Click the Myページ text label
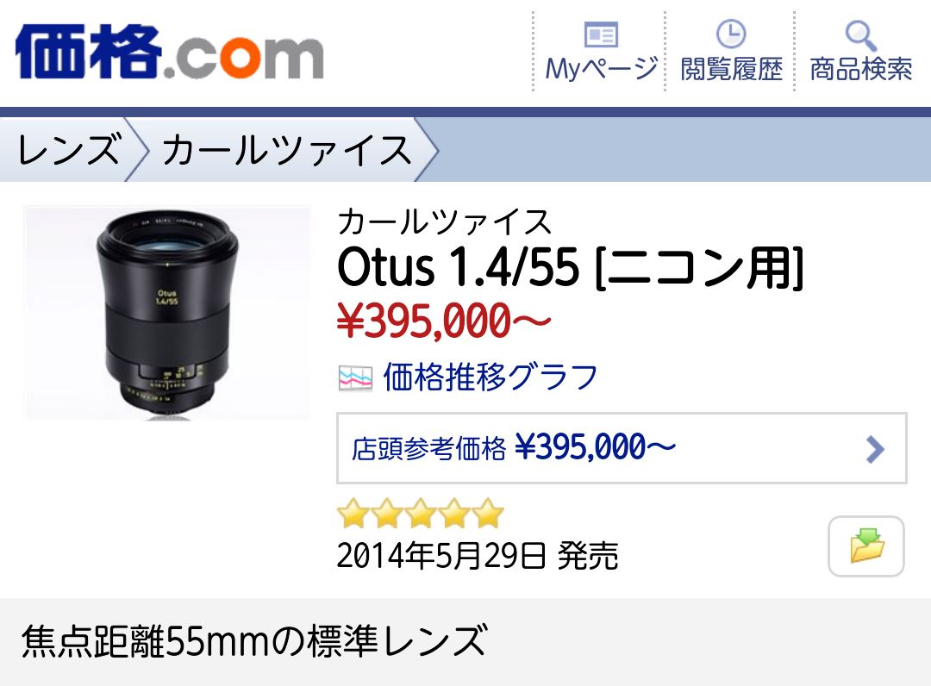The height and width of the screenshot is (686, 931). click(601, 70)
